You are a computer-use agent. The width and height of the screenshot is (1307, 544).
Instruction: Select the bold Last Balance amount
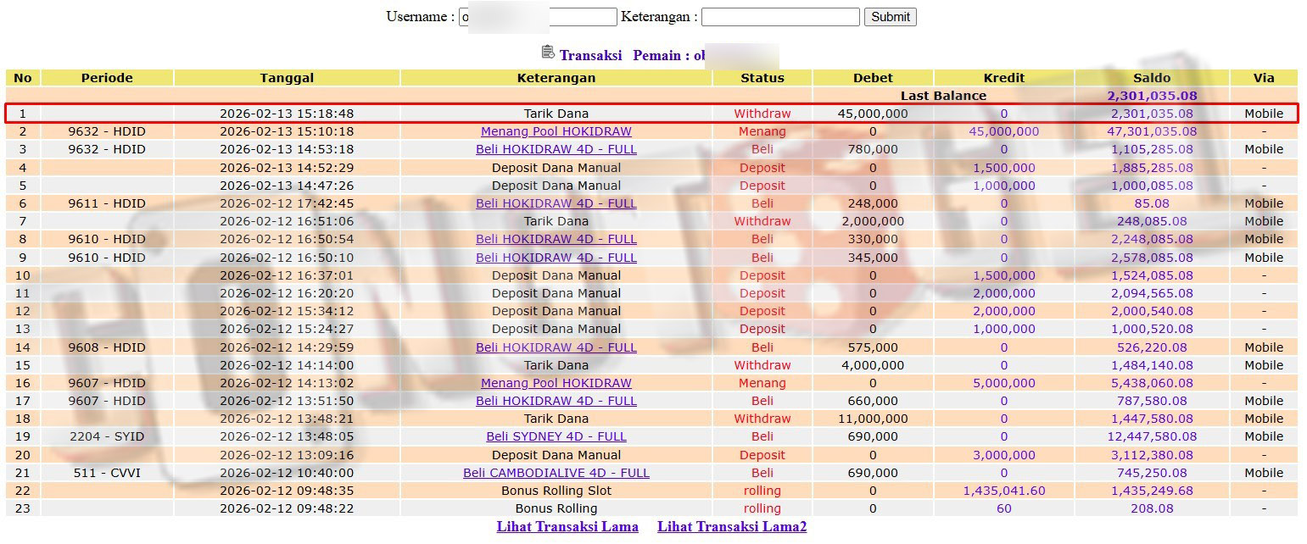(x=1151, y=96)
